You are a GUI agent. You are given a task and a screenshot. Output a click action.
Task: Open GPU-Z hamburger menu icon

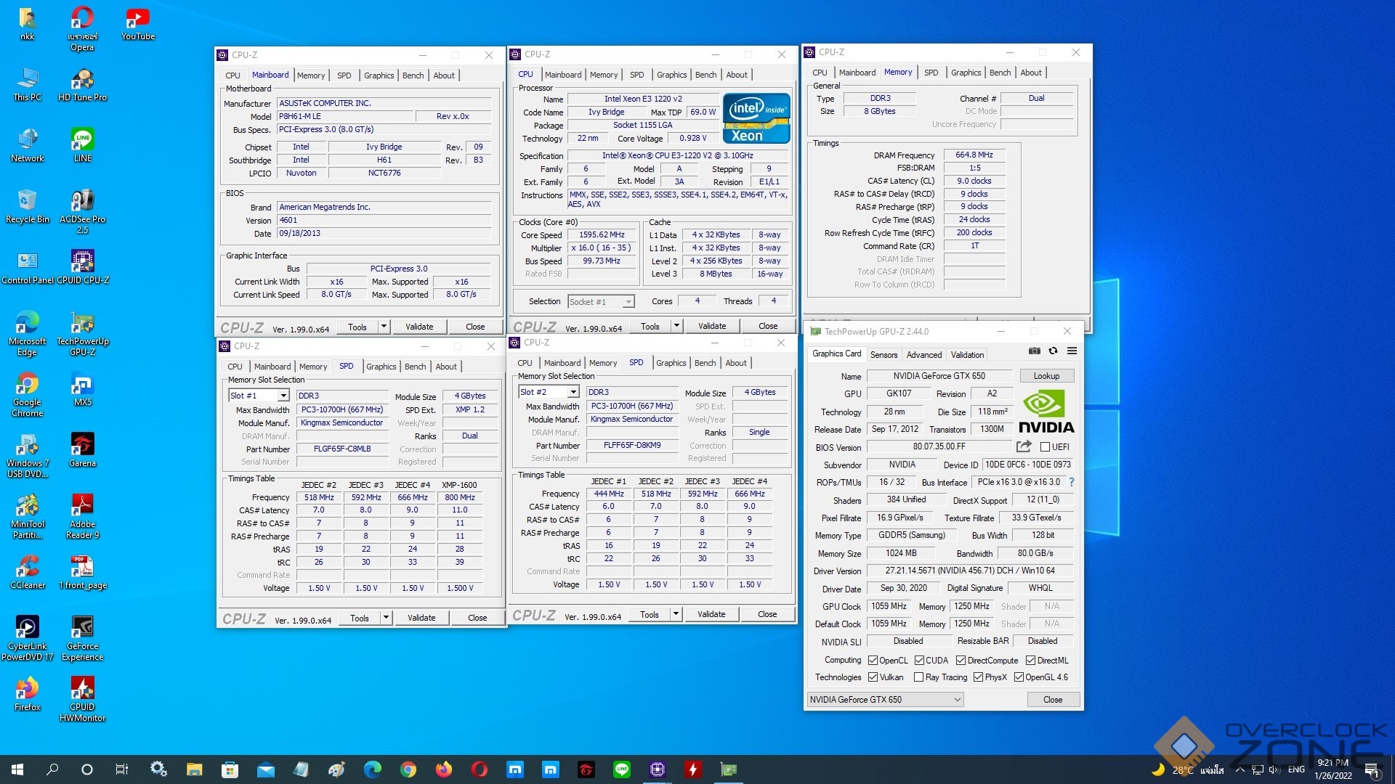coord(1072,351)
